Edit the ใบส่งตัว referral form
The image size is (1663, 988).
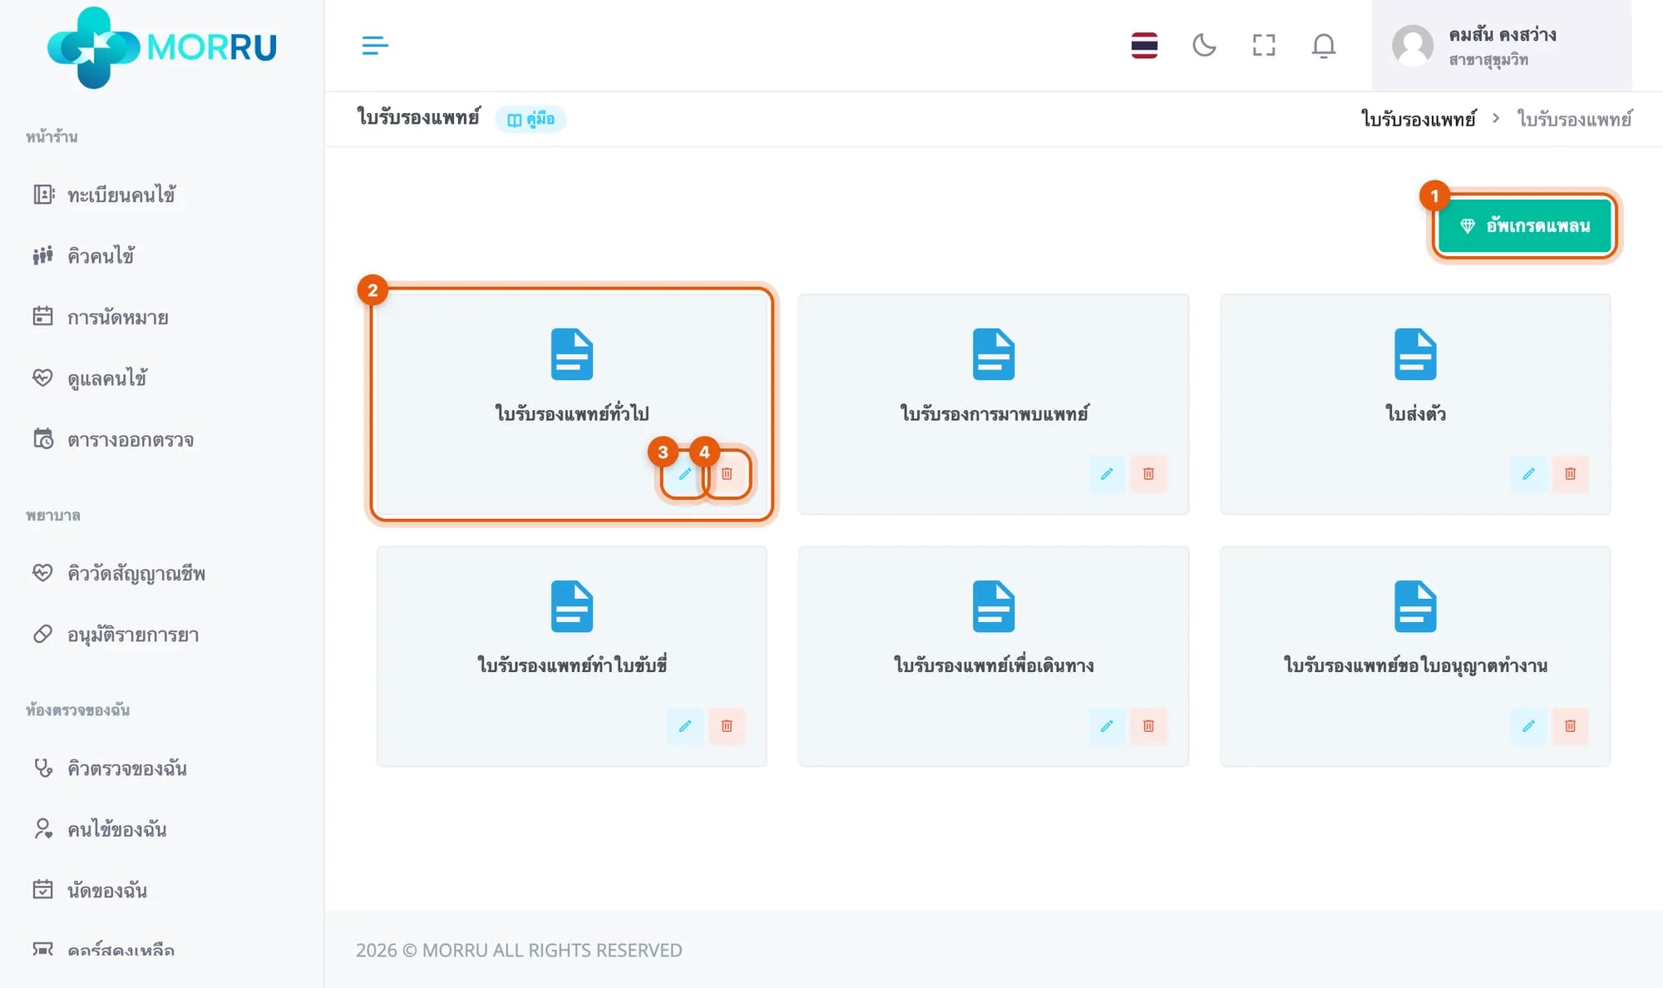(x=1528, y=474)
